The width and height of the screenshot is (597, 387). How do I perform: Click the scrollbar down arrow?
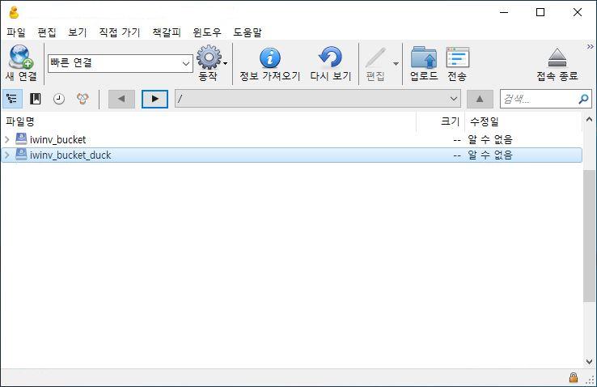click(589, 361)
